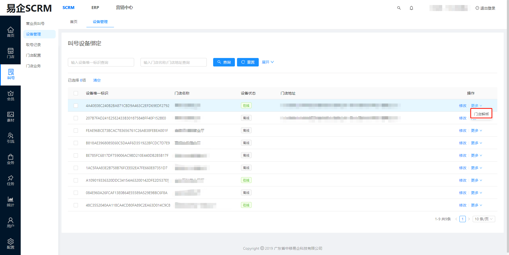
Task: Open 更多 dropdown for device FEAE96BCE73BCAC783656761C26AB38FEBEA001F
Action: tap(476, 131)
